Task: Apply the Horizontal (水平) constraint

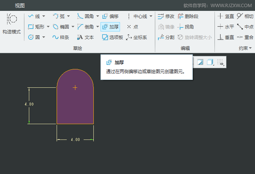Action: coord(226,27)
